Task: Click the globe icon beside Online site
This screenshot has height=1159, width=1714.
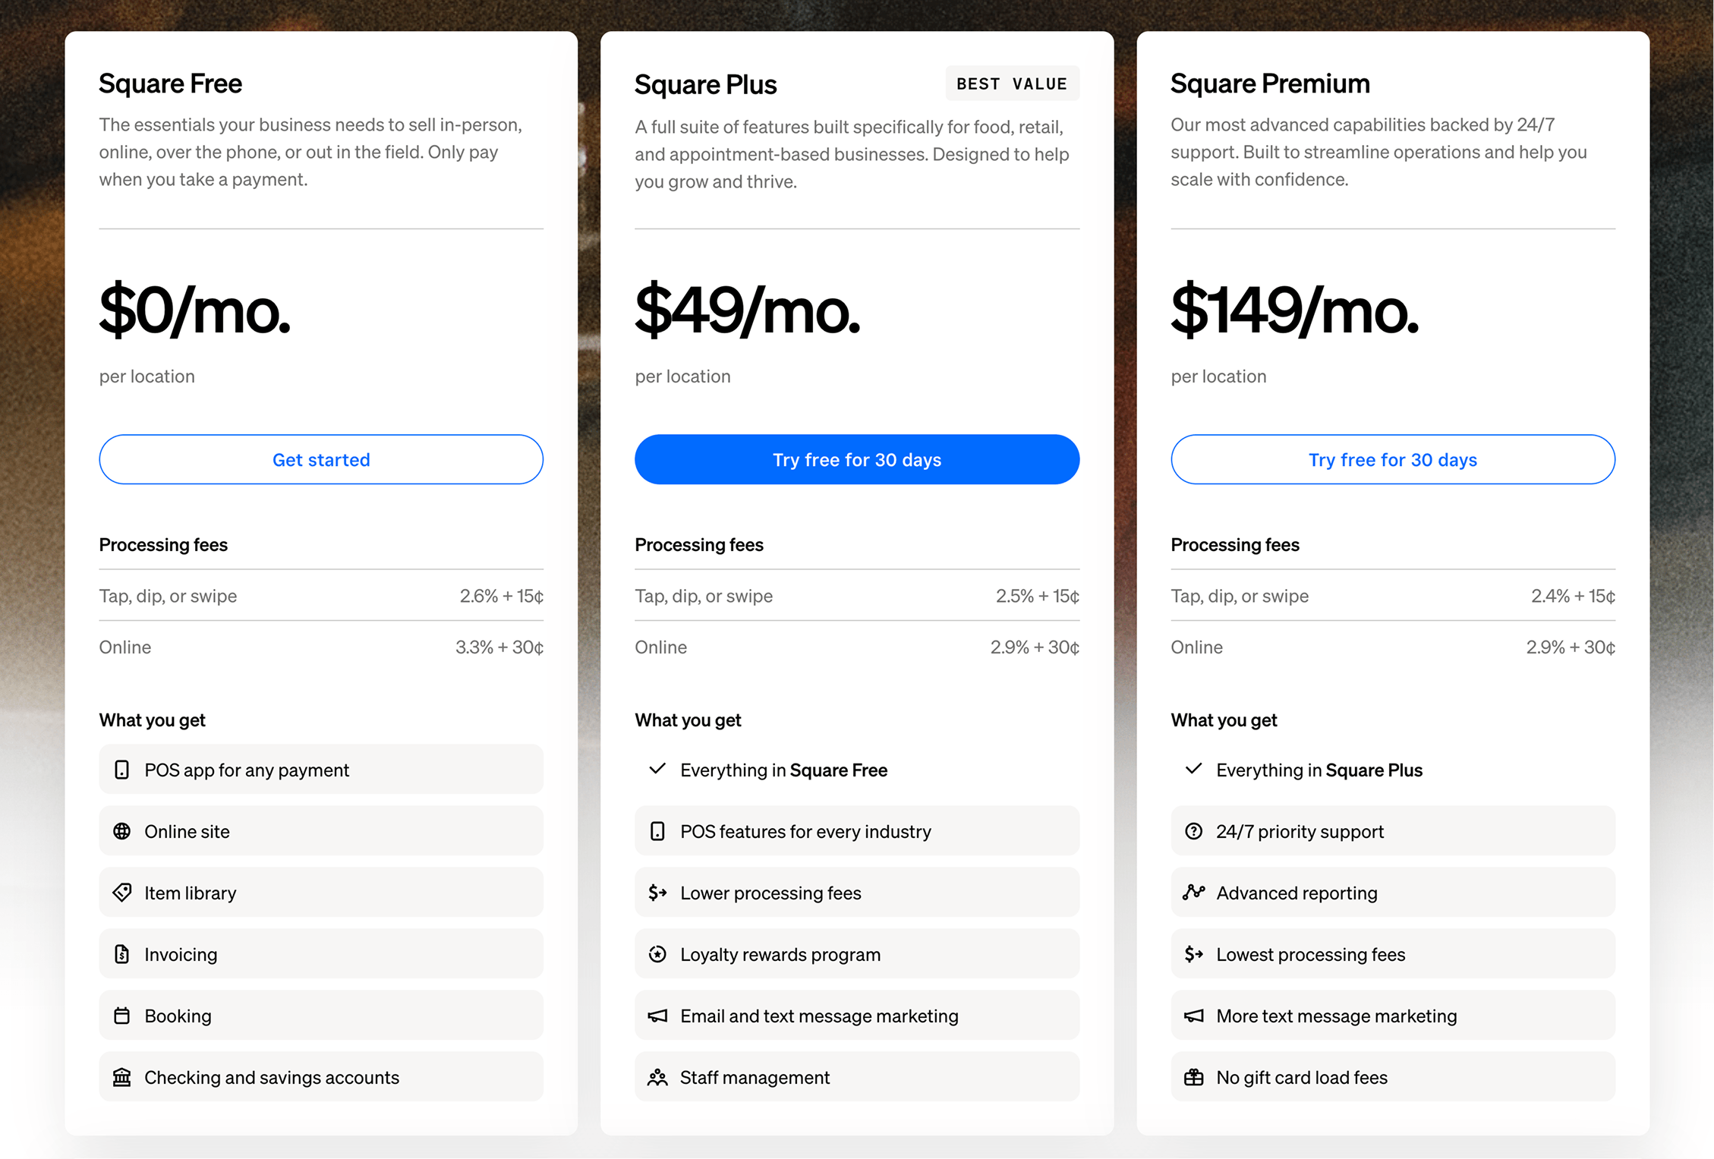Action: 121,831
